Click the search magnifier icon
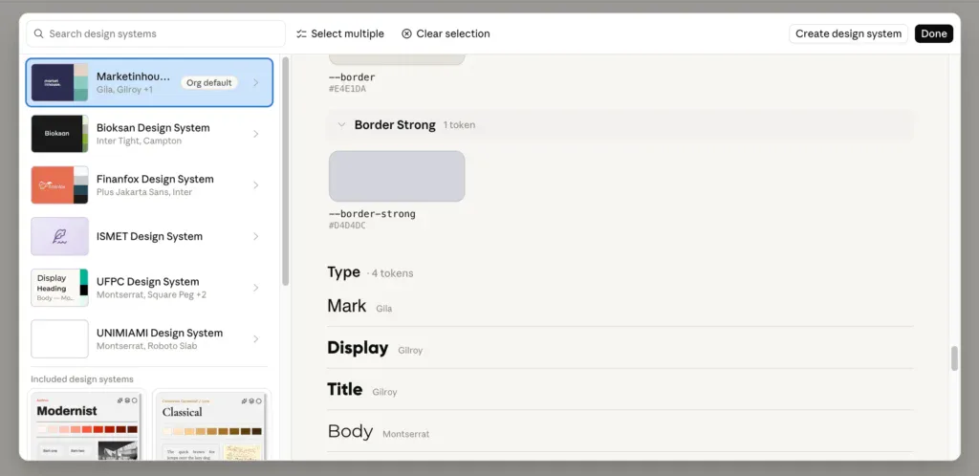The width and height of the screenshot is (979, 476). pyautogui.click(x=38, y=33)
